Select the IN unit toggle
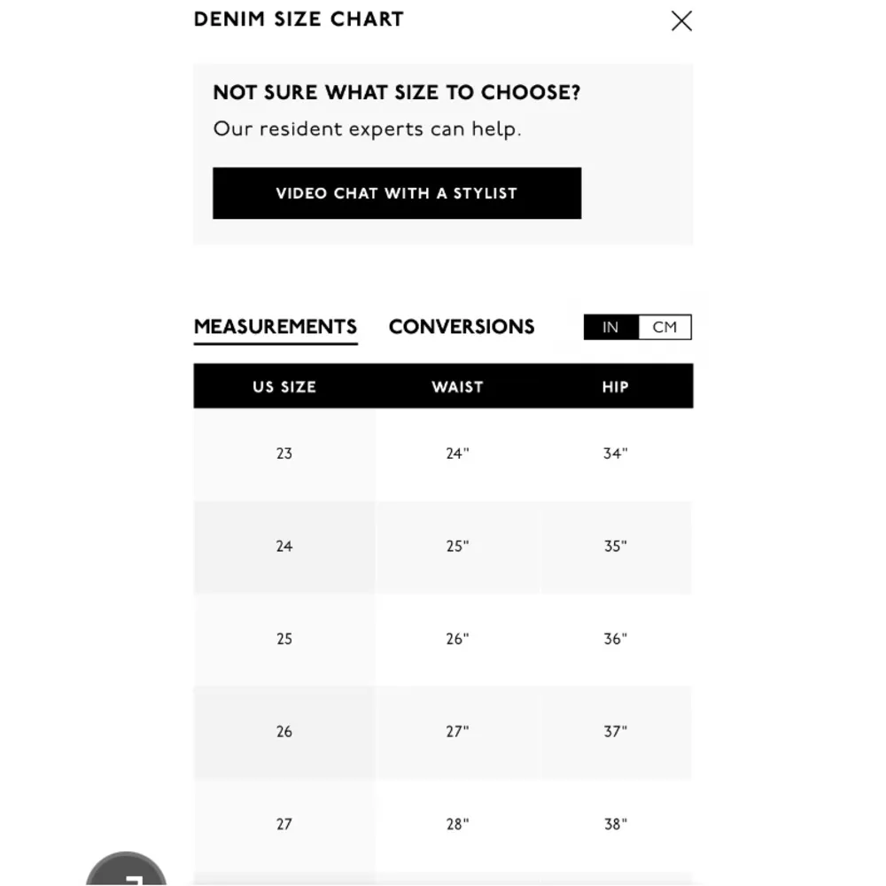This screenshot has width=886, height=886. click(x=610, y=328)
